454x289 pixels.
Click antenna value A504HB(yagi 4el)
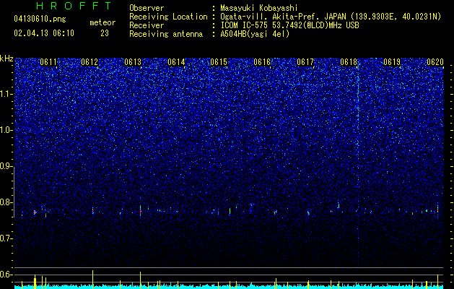click(x=255, y=34)
